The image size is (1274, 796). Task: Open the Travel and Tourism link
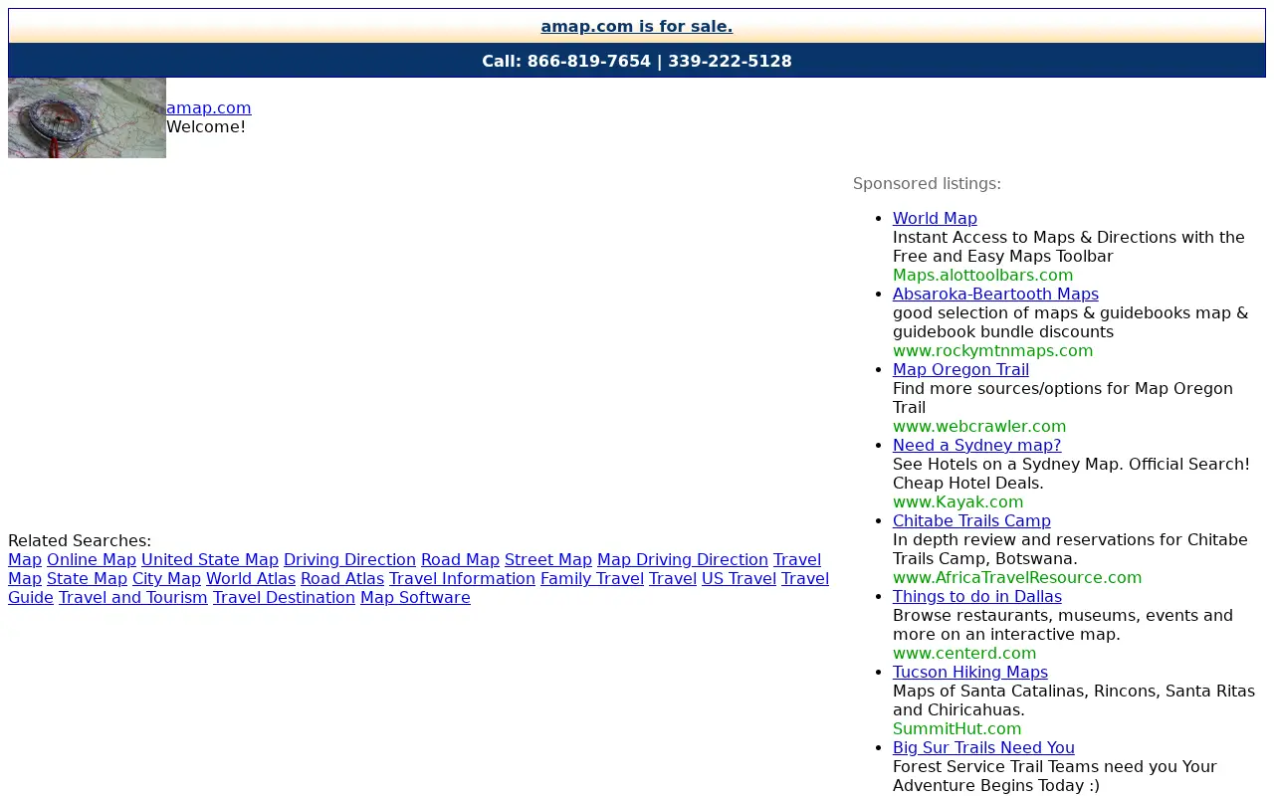(133, 597)
